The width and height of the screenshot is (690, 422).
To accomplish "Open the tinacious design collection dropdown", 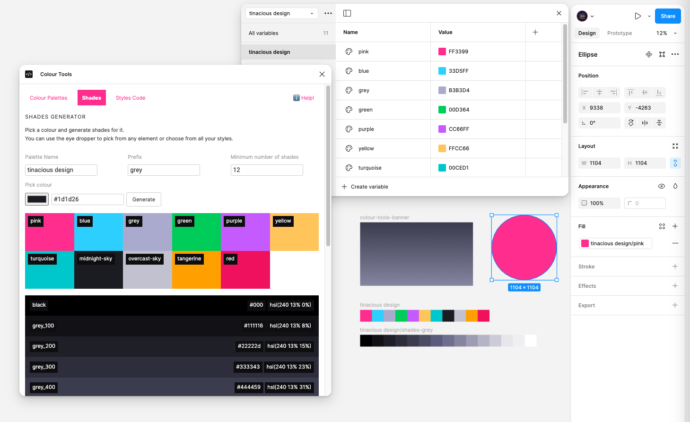I will tap(281, 13).
